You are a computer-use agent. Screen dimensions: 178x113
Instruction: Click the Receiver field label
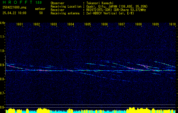[x=57, y=10]
